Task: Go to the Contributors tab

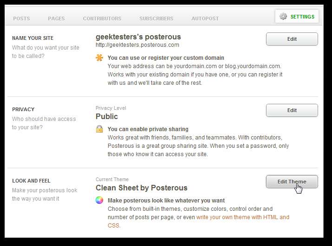Action: (102, 19)
